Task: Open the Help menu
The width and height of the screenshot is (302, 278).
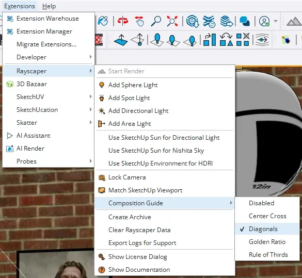Action: (49, 6)
